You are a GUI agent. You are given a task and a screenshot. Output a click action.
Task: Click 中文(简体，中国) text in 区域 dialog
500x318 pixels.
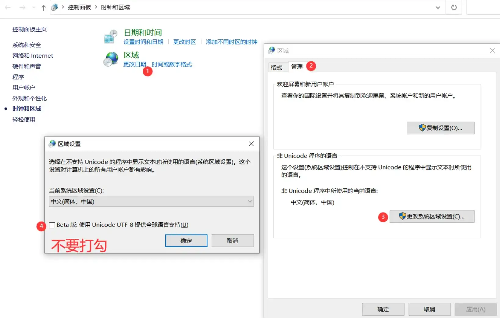pyautogui.click(x=312, y=202)
